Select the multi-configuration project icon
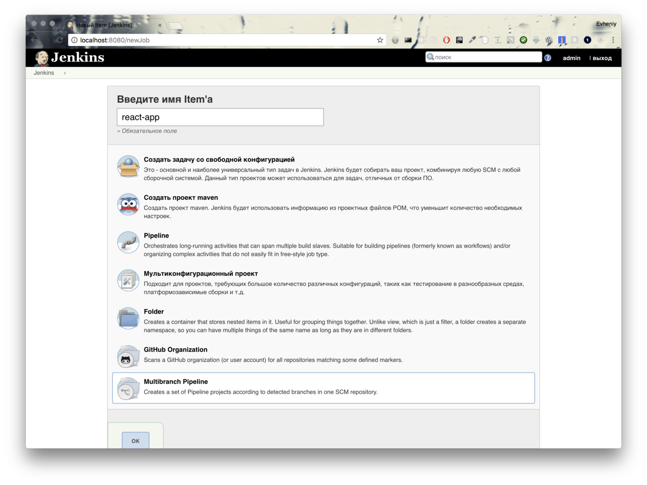Viewport: 647px width, 485px height. click(128, 280)
